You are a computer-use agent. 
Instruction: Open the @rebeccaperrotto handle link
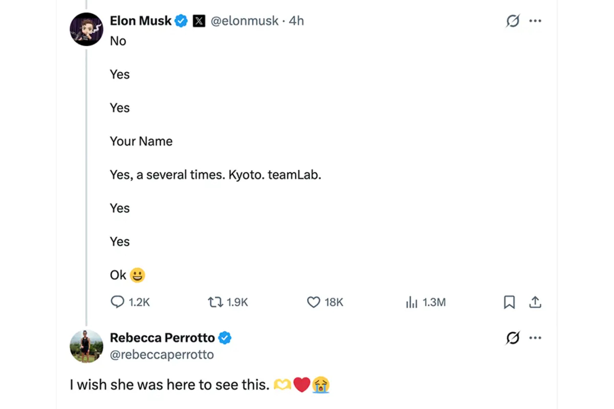point(162,354)
